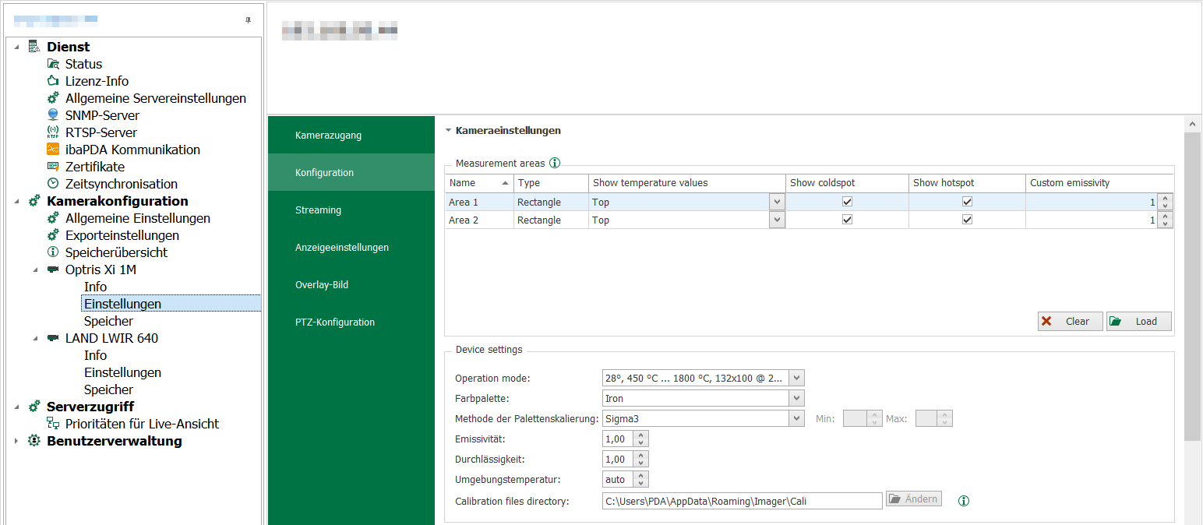Open temperature values dropdown for Area 2
The image size is (1203, 525).
[777, 220]
